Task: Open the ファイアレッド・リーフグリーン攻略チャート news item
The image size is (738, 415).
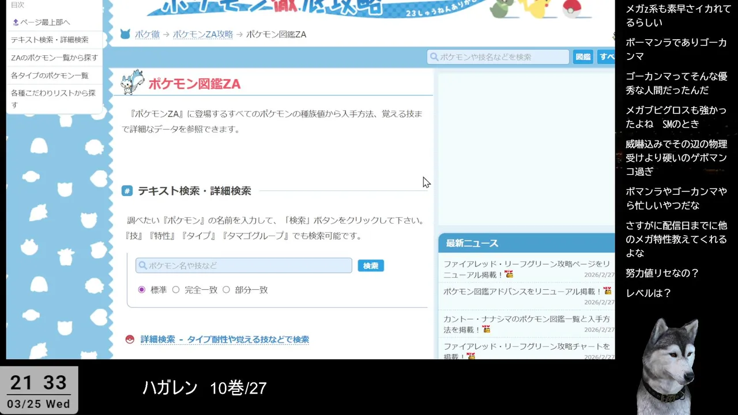Action: 526,350
